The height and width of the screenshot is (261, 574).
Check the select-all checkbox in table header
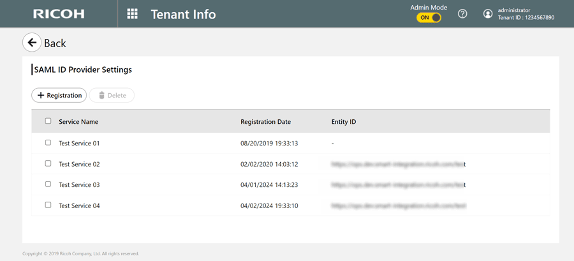click(x=48, y=121)
